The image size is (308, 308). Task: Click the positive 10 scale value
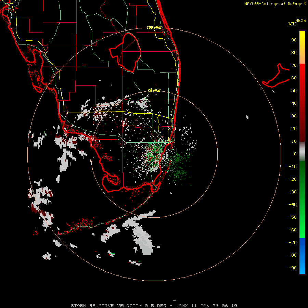pyautogui.click(x=294, y=141)
